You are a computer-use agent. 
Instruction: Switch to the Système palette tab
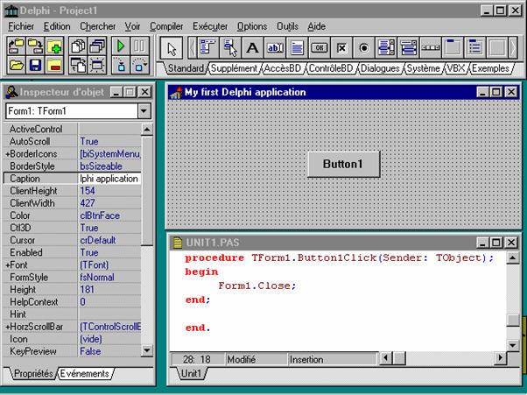click(x=423, y=68)
